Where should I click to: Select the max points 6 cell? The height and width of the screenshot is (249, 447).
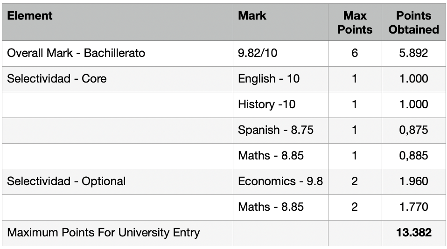point(355,53)
